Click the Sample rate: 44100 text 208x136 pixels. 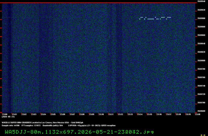(x=10, y=125)
